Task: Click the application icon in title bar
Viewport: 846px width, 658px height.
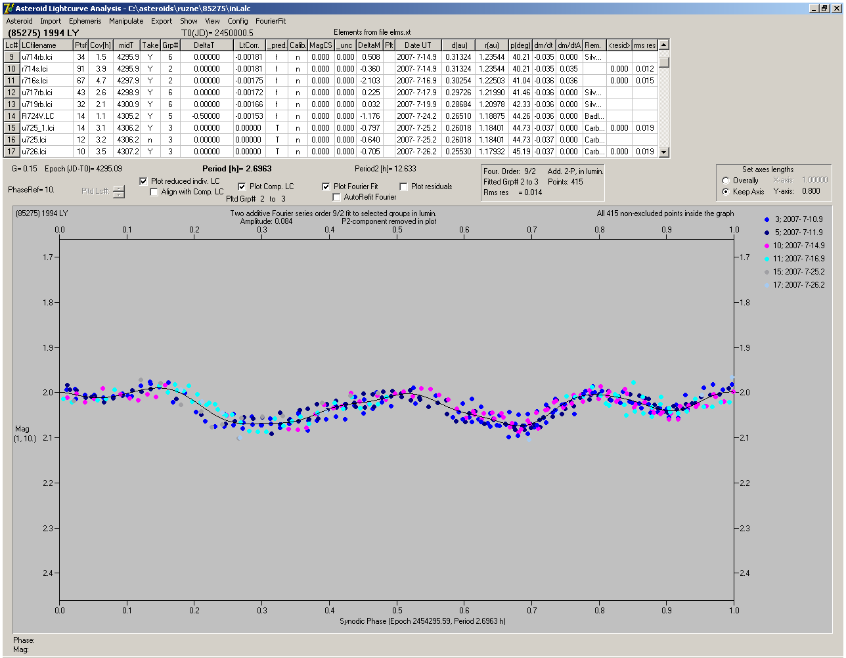Action: click(8, 8)
